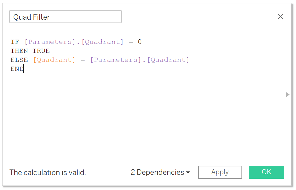The width and height of the screenshot is (296, 190).
Task: Expand the function reference side panel arrow
Action: (x=287, y=94)
